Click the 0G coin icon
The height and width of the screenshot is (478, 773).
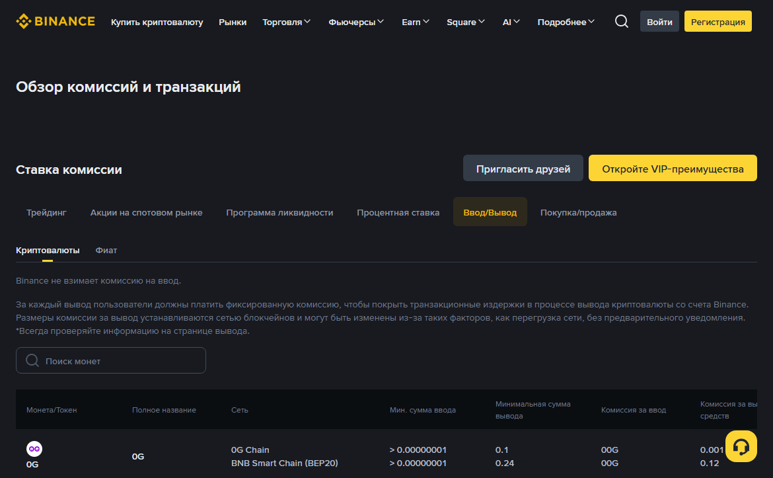34,449
